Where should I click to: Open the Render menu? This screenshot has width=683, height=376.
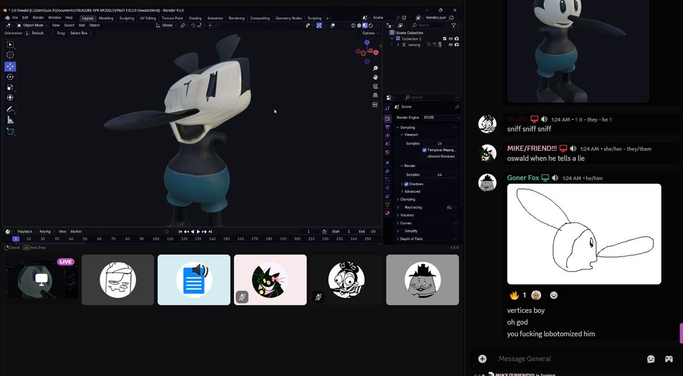[x=38, y=18]
